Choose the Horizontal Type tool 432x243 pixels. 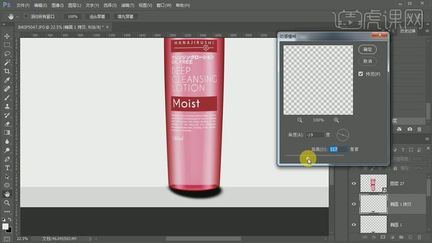pos(7,168)
